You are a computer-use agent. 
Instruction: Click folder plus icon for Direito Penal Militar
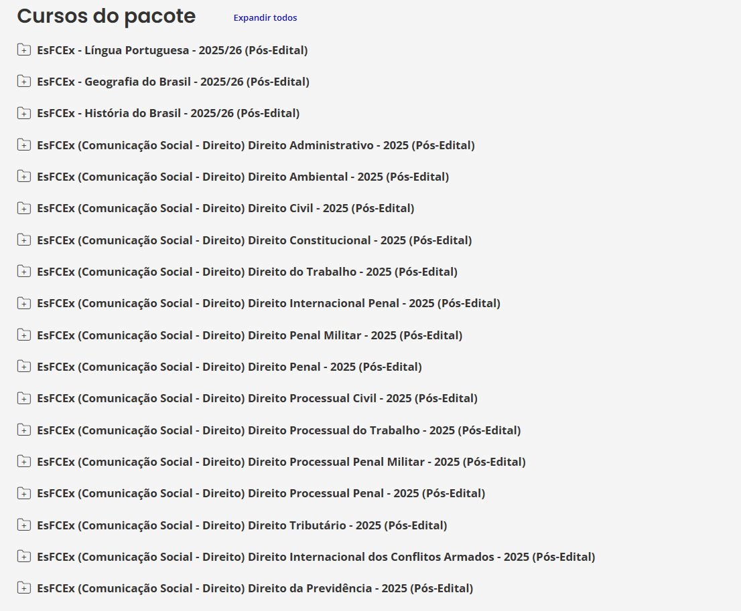[24, 335]
